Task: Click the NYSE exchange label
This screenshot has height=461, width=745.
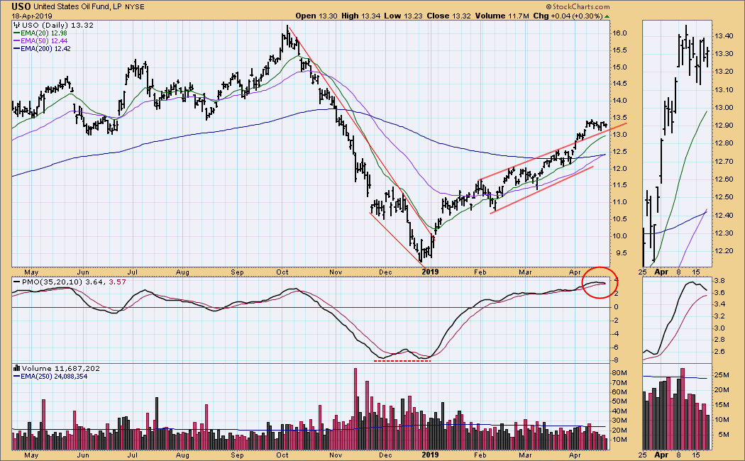Action: (x=135, y=7)
